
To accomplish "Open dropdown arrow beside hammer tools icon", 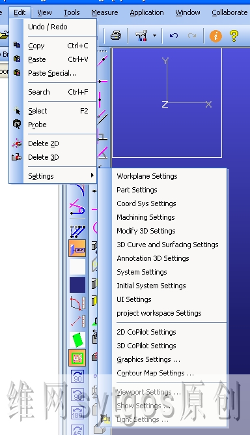I will tap(154, 35).
